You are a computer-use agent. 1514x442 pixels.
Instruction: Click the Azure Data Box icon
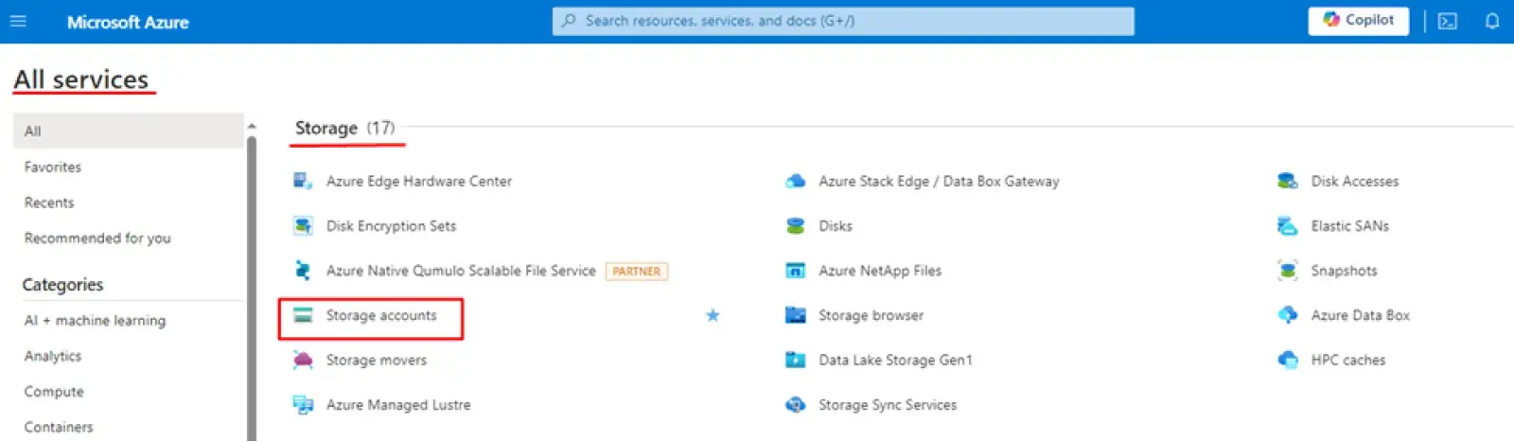1288,315
